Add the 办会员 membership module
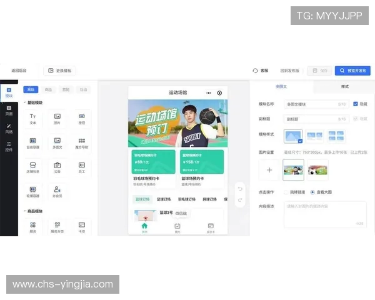Image resolution: width=375 pixels, height=300 pixels. point(57,192)
